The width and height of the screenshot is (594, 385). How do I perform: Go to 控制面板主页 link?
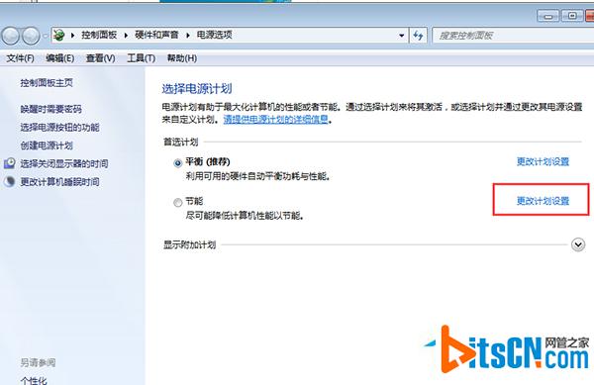47,82
